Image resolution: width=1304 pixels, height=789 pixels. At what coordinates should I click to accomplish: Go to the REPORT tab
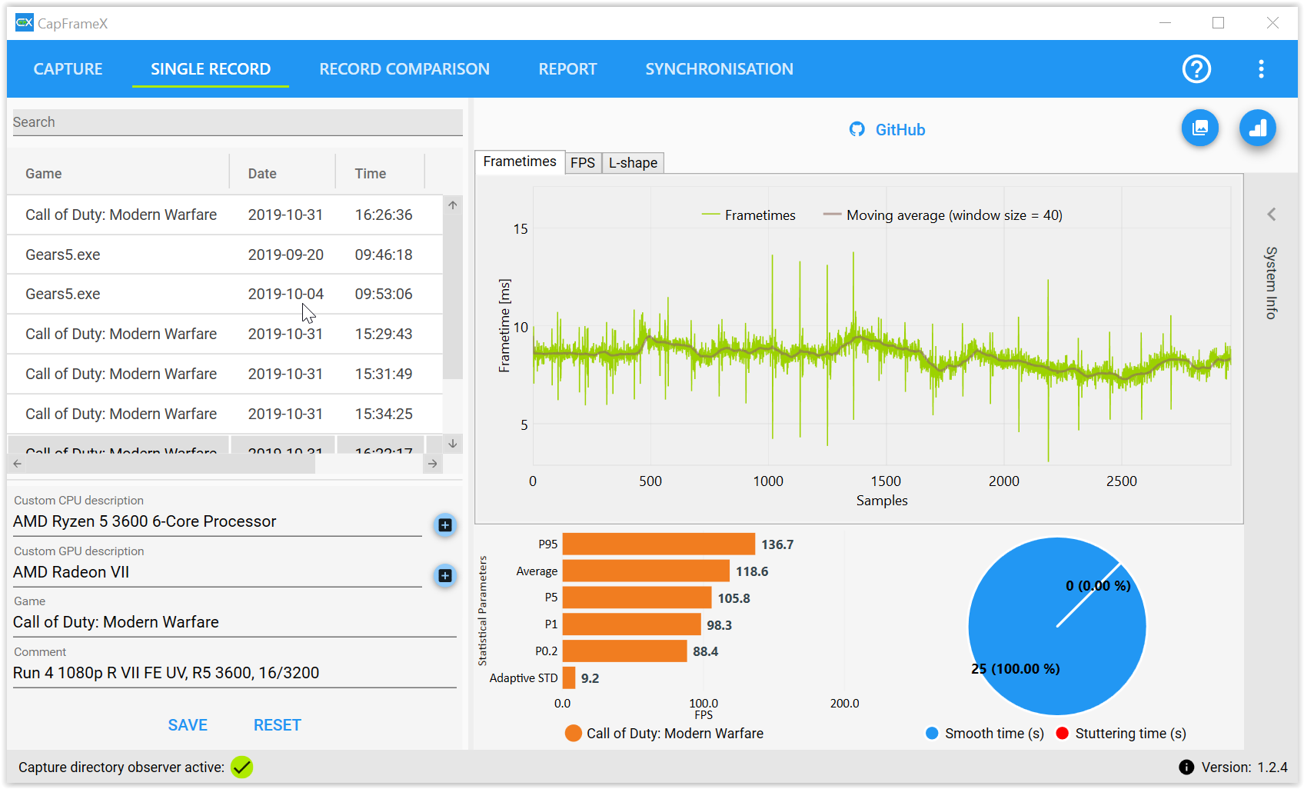coord(567,69)
